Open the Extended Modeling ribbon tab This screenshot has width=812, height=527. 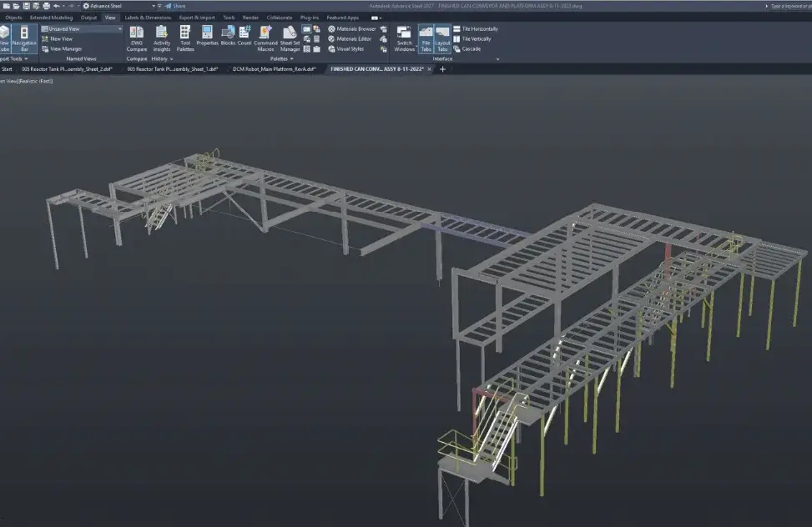tap(51, 18)
